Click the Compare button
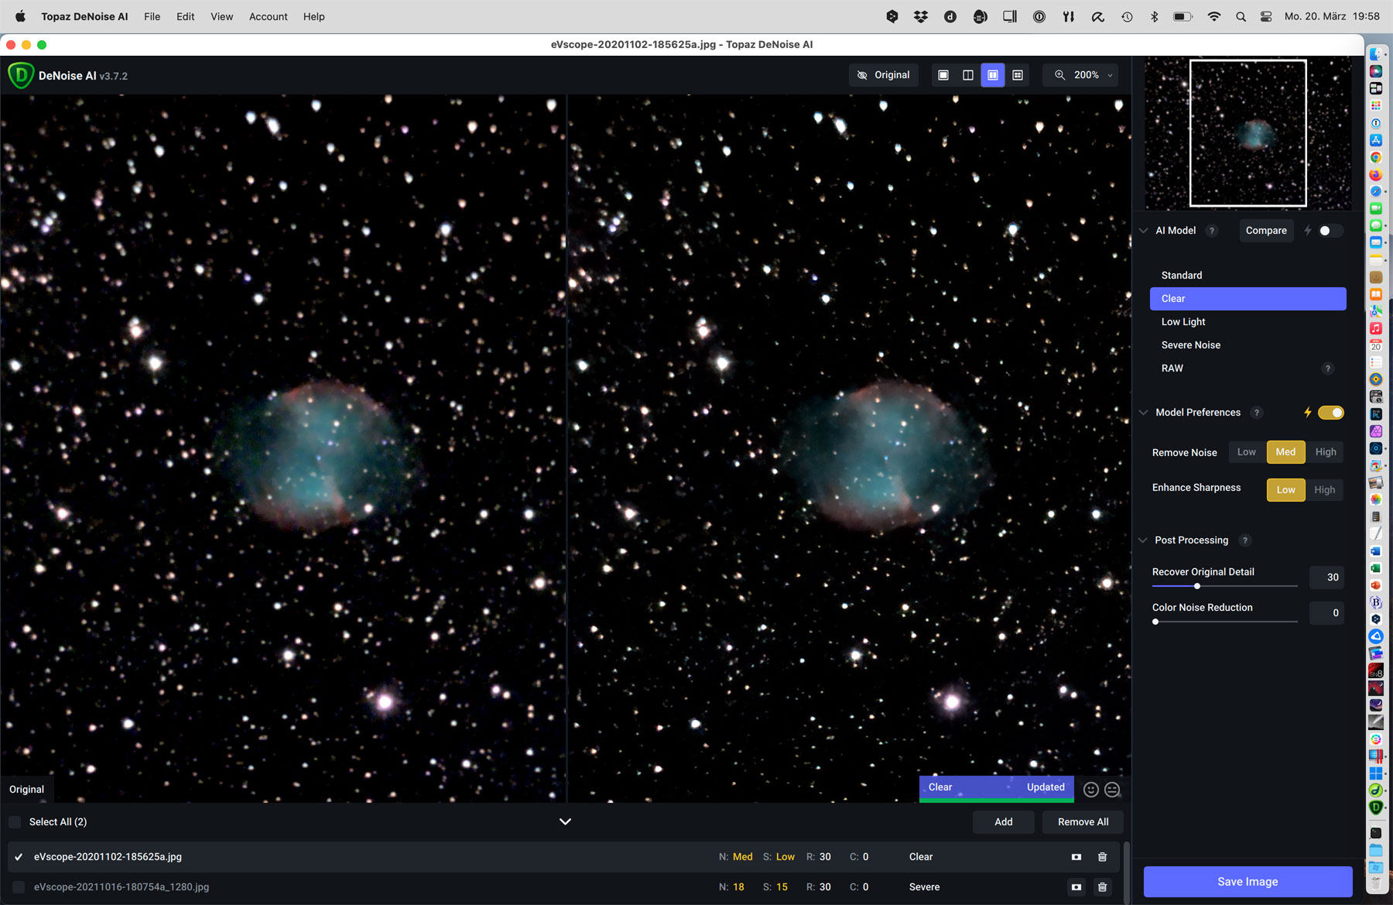 (1266, 231)
